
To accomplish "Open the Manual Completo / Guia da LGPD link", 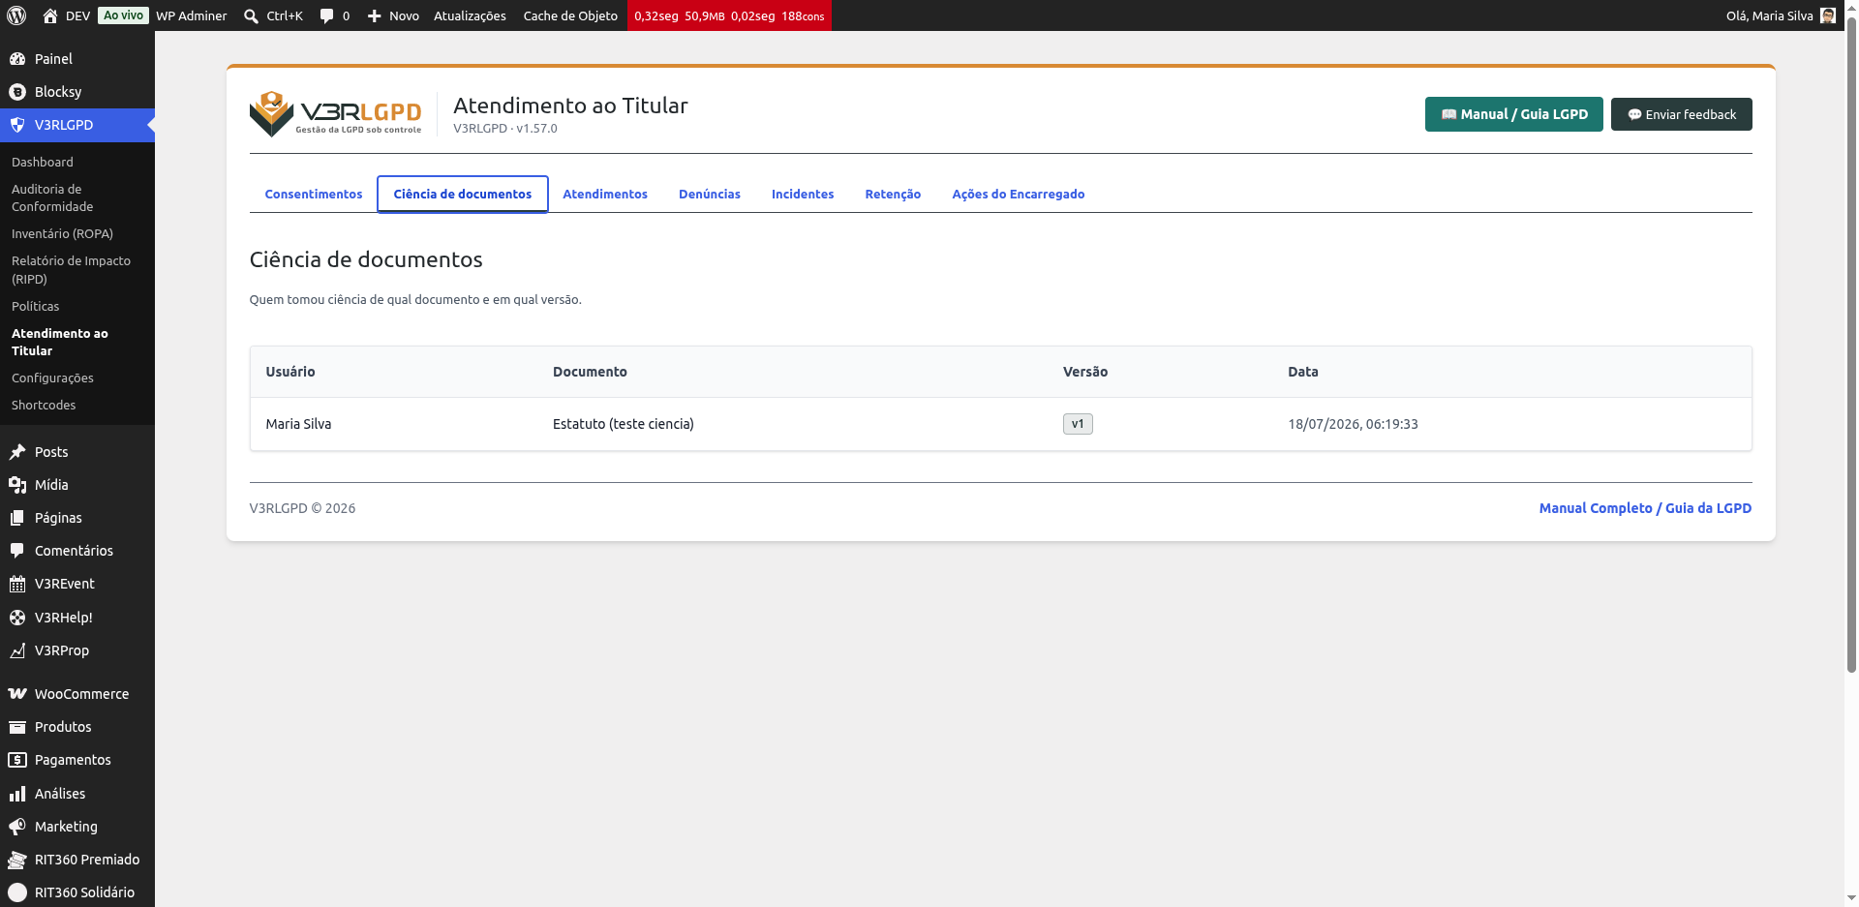I will (x=1645, y=508).
